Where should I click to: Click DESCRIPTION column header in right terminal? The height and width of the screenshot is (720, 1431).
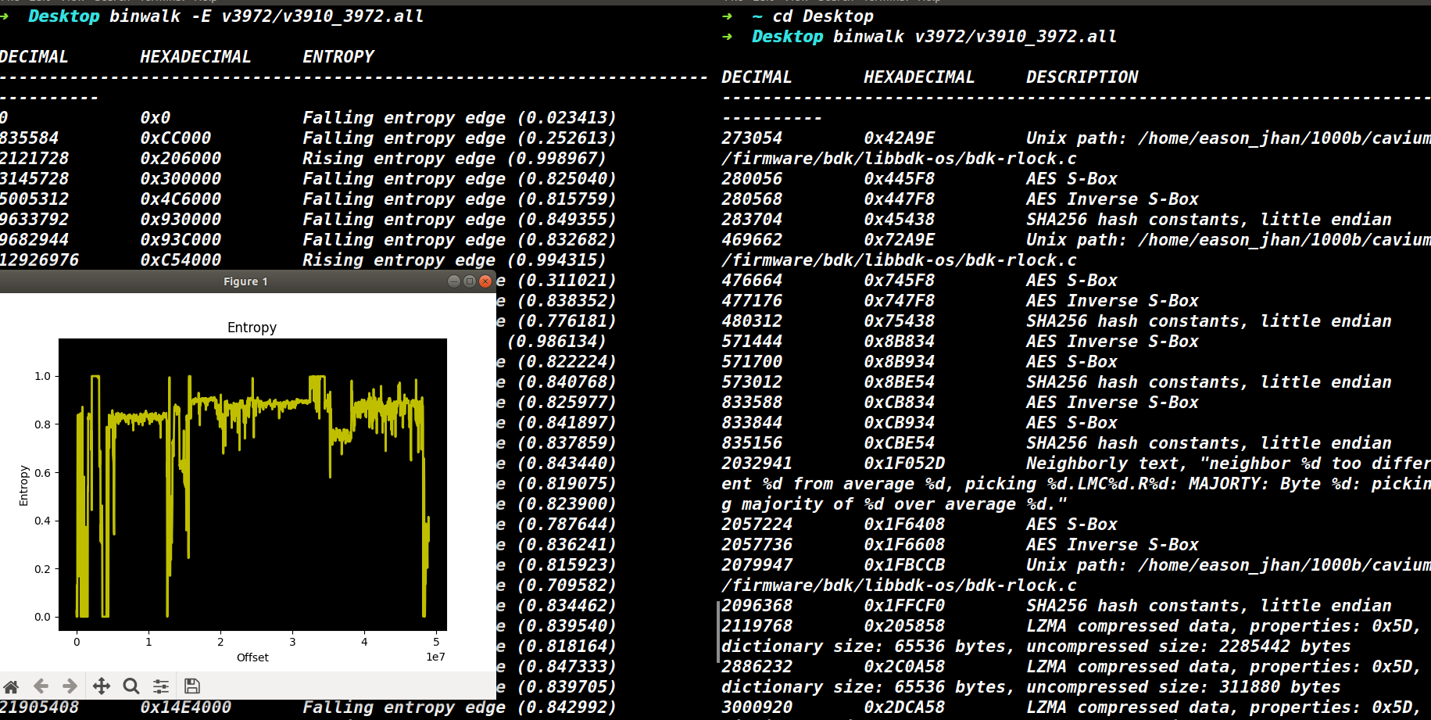(x=1082, y=77)
